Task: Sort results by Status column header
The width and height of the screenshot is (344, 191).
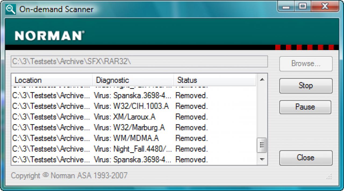Action: [x=214, y=80]
